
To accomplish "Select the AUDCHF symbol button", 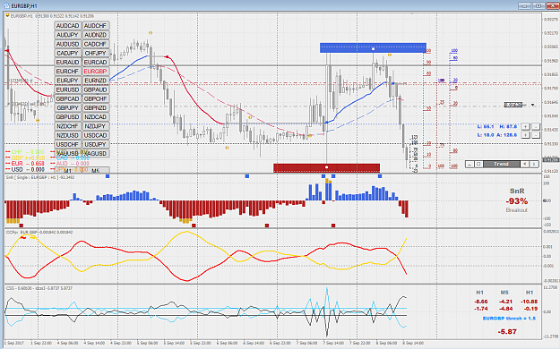I will coord(95,26).
